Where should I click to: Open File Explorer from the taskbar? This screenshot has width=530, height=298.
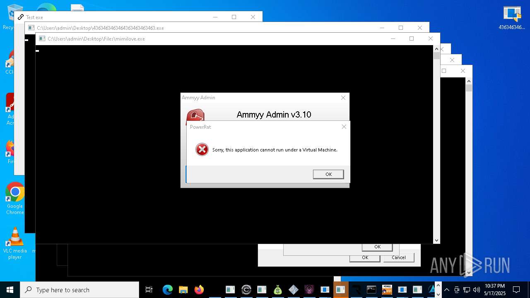[x=183, y=290]
